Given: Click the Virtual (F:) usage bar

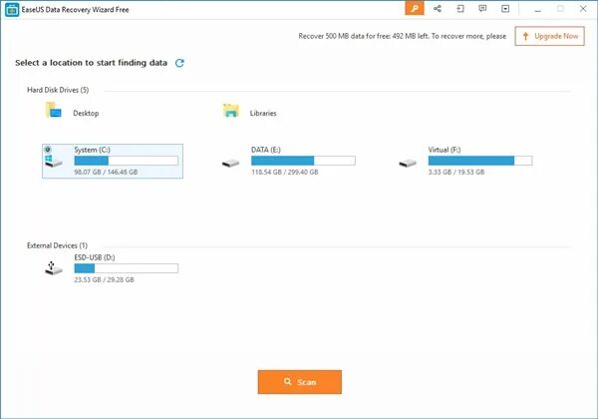Looking at the screenshot, I should pos(480,161).
